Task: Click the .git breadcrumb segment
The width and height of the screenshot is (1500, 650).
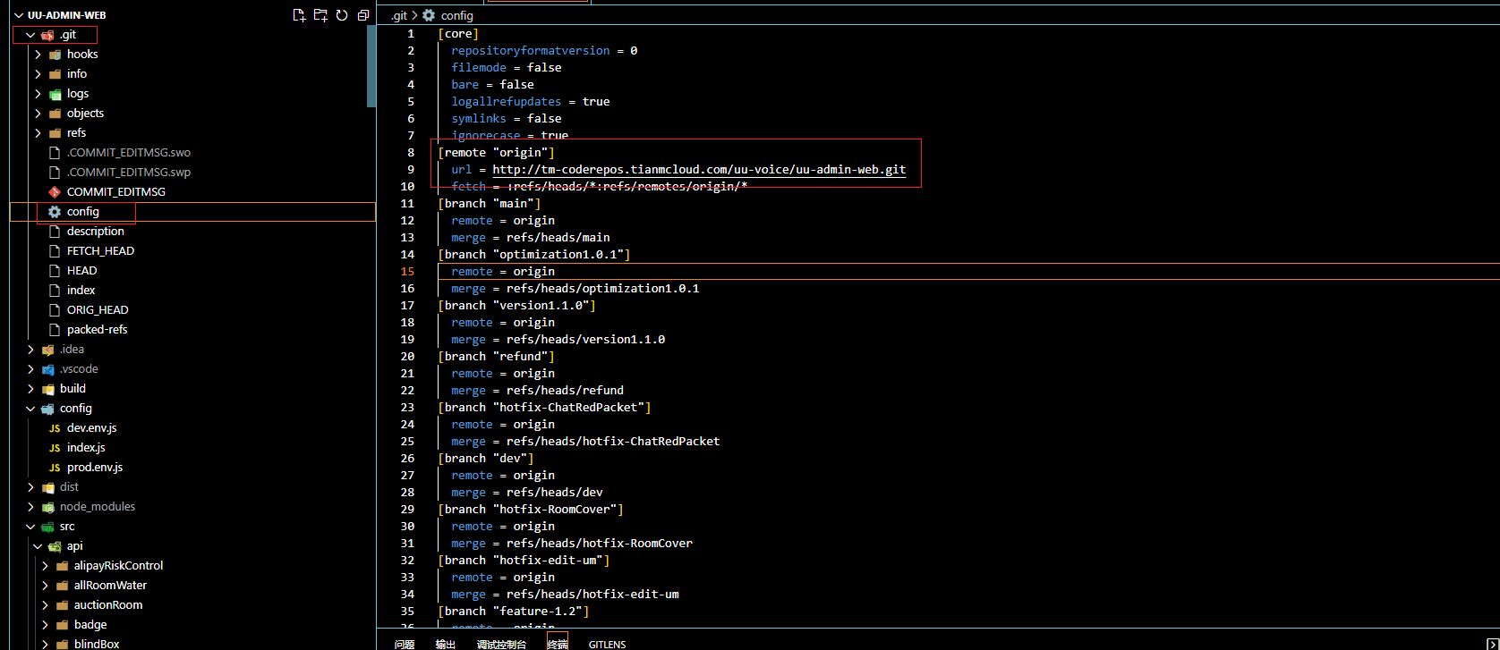Action: pyautogui.click(x=399, y=15)
